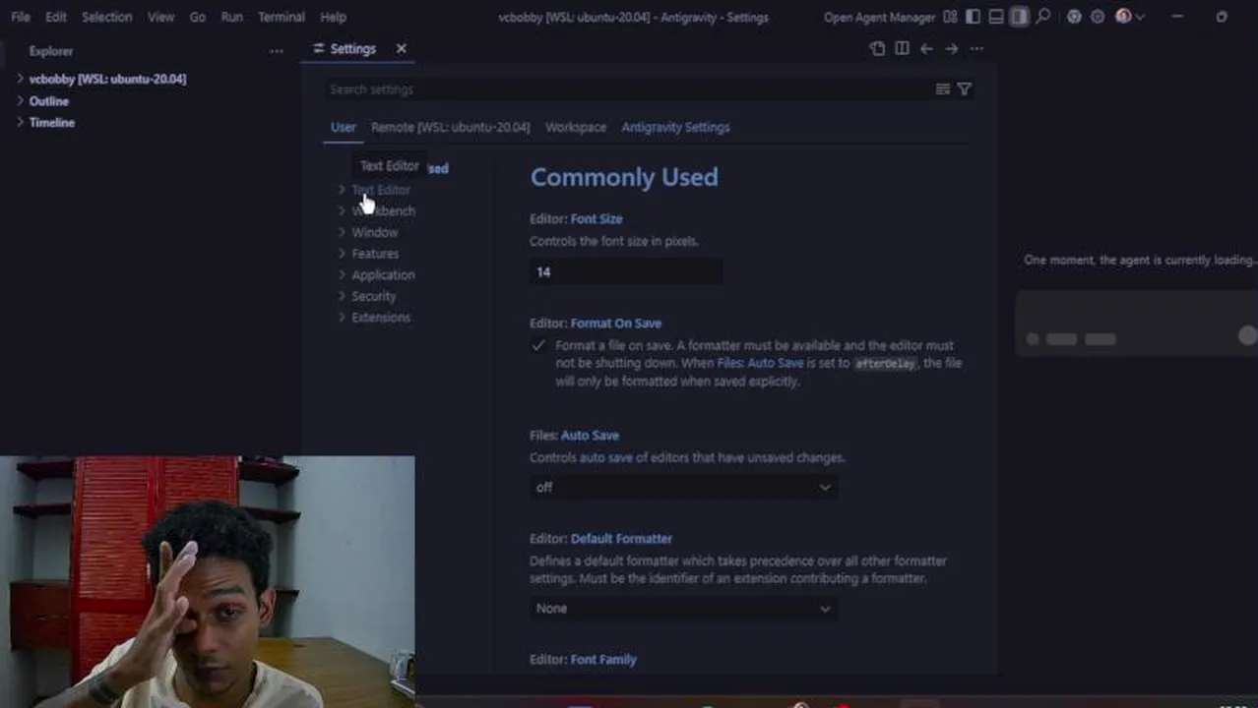Image resolution: width=1258 pixels, height=708 pixels.
Task: Follow the Files: Auto Save link
Action: pyautogui.click(x=760, y=363)
